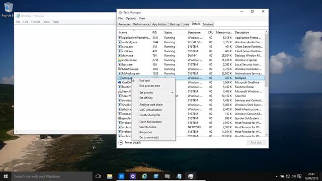Image resolution: width=322 pixels, height=181 pixels.
Task: Sort by the Description column header
Action: (249, 33)
